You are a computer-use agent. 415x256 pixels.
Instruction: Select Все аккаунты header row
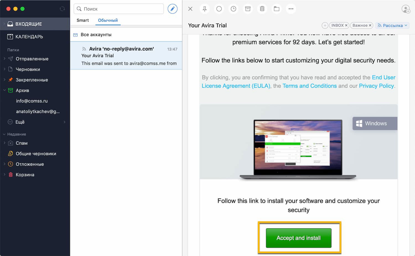pyautogui.click(x=126, y=35)
